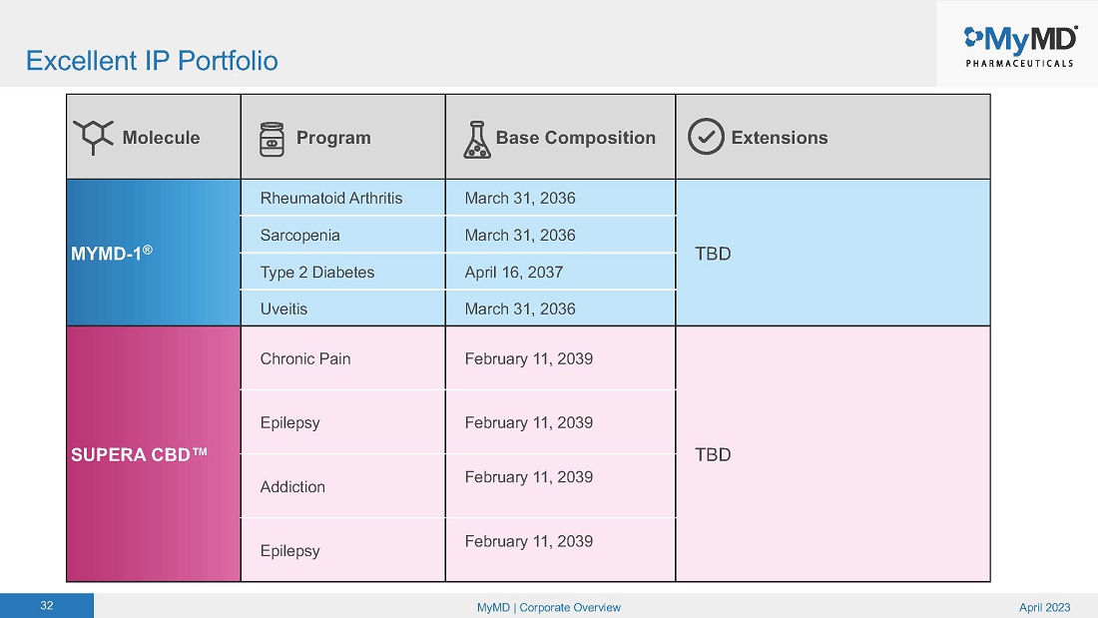This screenshot has height=618, width=1098.
Task: Click the TBD extension for MYMD-1
Action: [x=714, y=254]
